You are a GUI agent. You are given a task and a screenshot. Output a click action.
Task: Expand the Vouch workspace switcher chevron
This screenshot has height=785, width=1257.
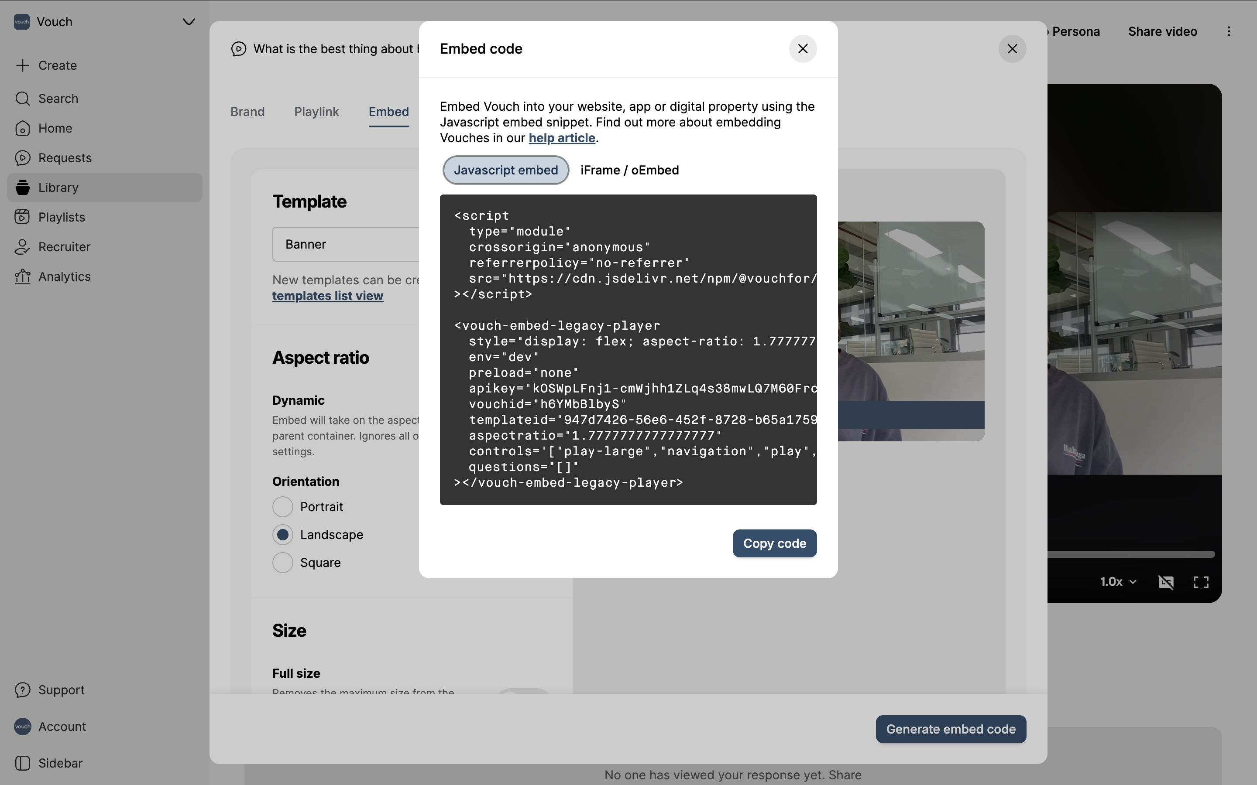[189, 22]
